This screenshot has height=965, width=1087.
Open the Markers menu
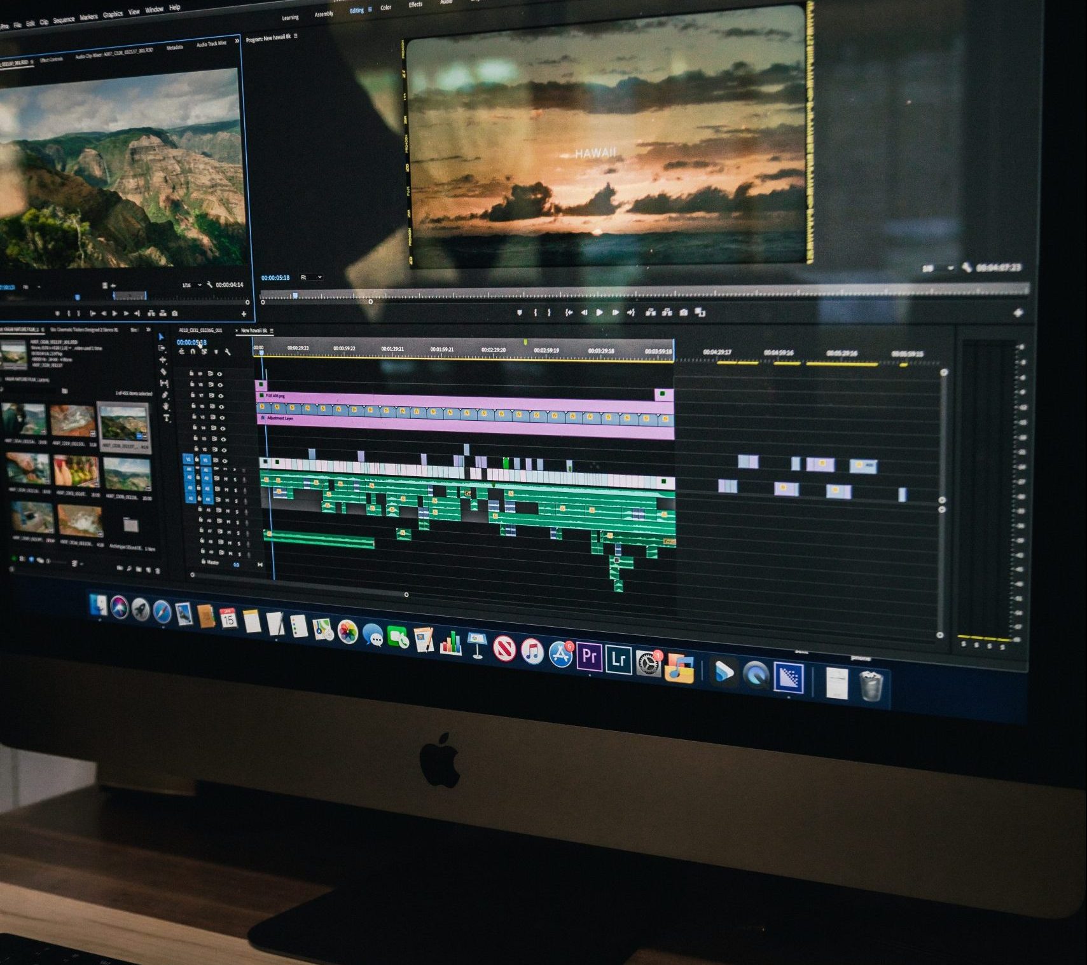click(x=88, y=17)
